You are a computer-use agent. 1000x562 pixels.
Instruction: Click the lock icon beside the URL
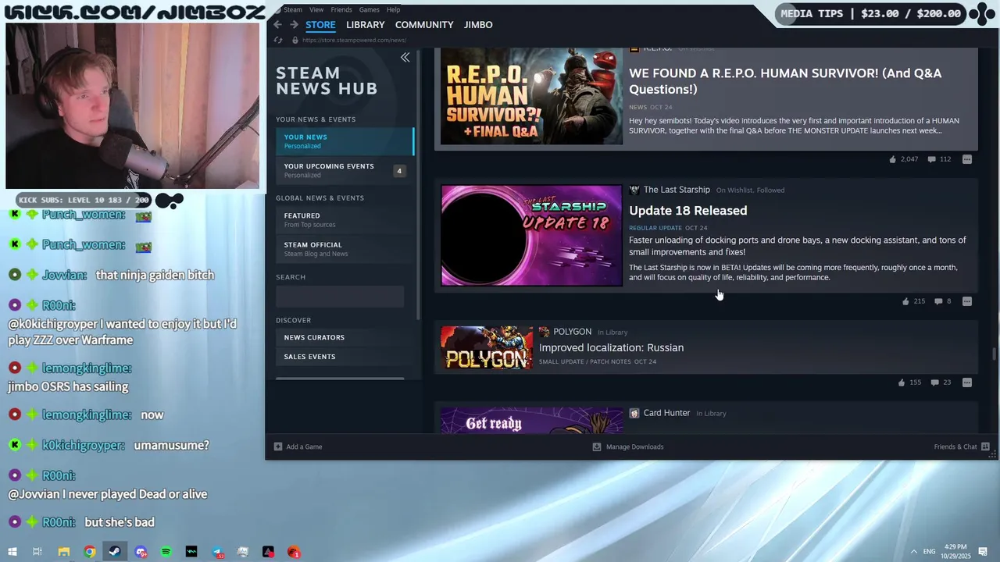[x=295, y=40]
